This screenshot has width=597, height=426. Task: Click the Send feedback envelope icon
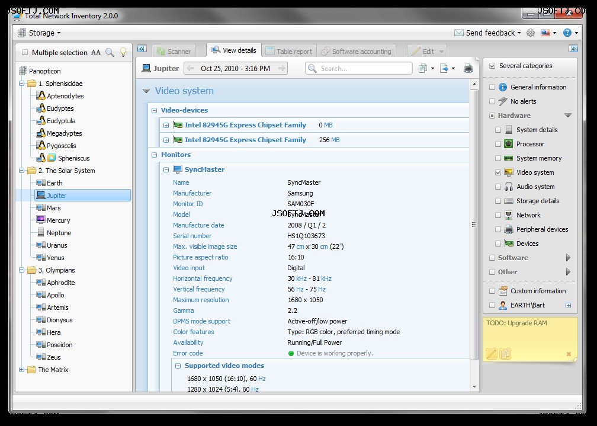459,33
